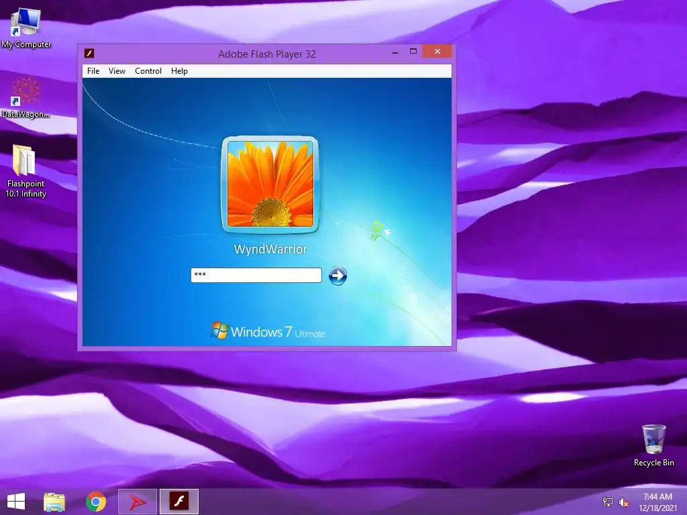Viewport: 687px width, 515px height.
Task: Maximize the Adobe Flash Player window
Action: pyautogui.click(x=413, y=52)
